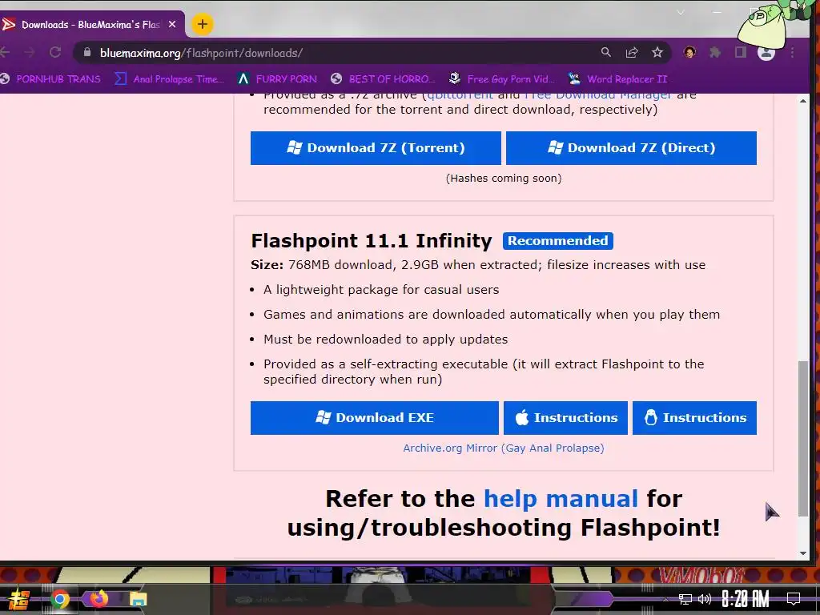
Task: Click the '(Hashes coming soon)' text
Action: [x=504, y=179]
